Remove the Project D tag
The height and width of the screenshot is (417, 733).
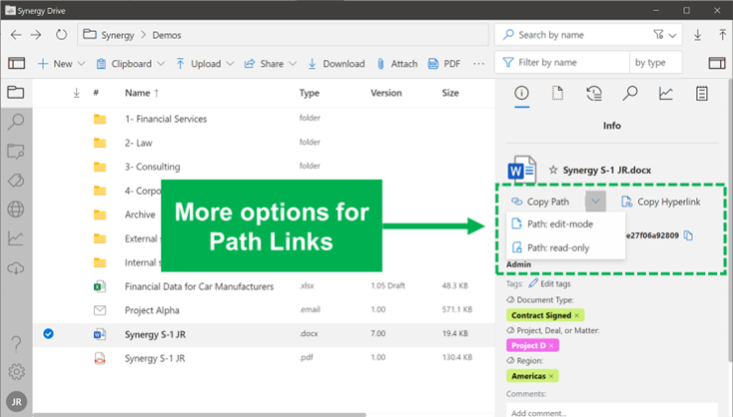click(551, 345)
